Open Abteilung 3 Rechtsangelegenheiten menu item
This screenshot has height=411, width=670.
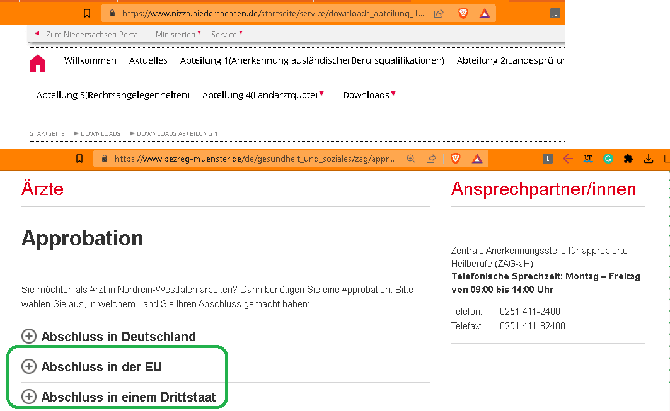click(x=113, y=95)
